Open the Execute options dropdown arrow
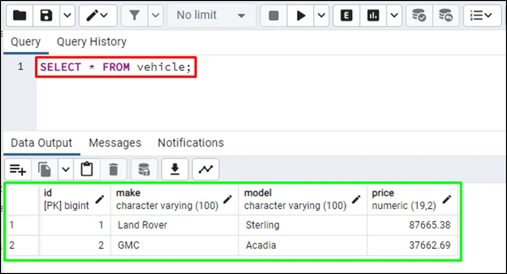The width and height of the screenshot is (507, 274). coord(321,16)
